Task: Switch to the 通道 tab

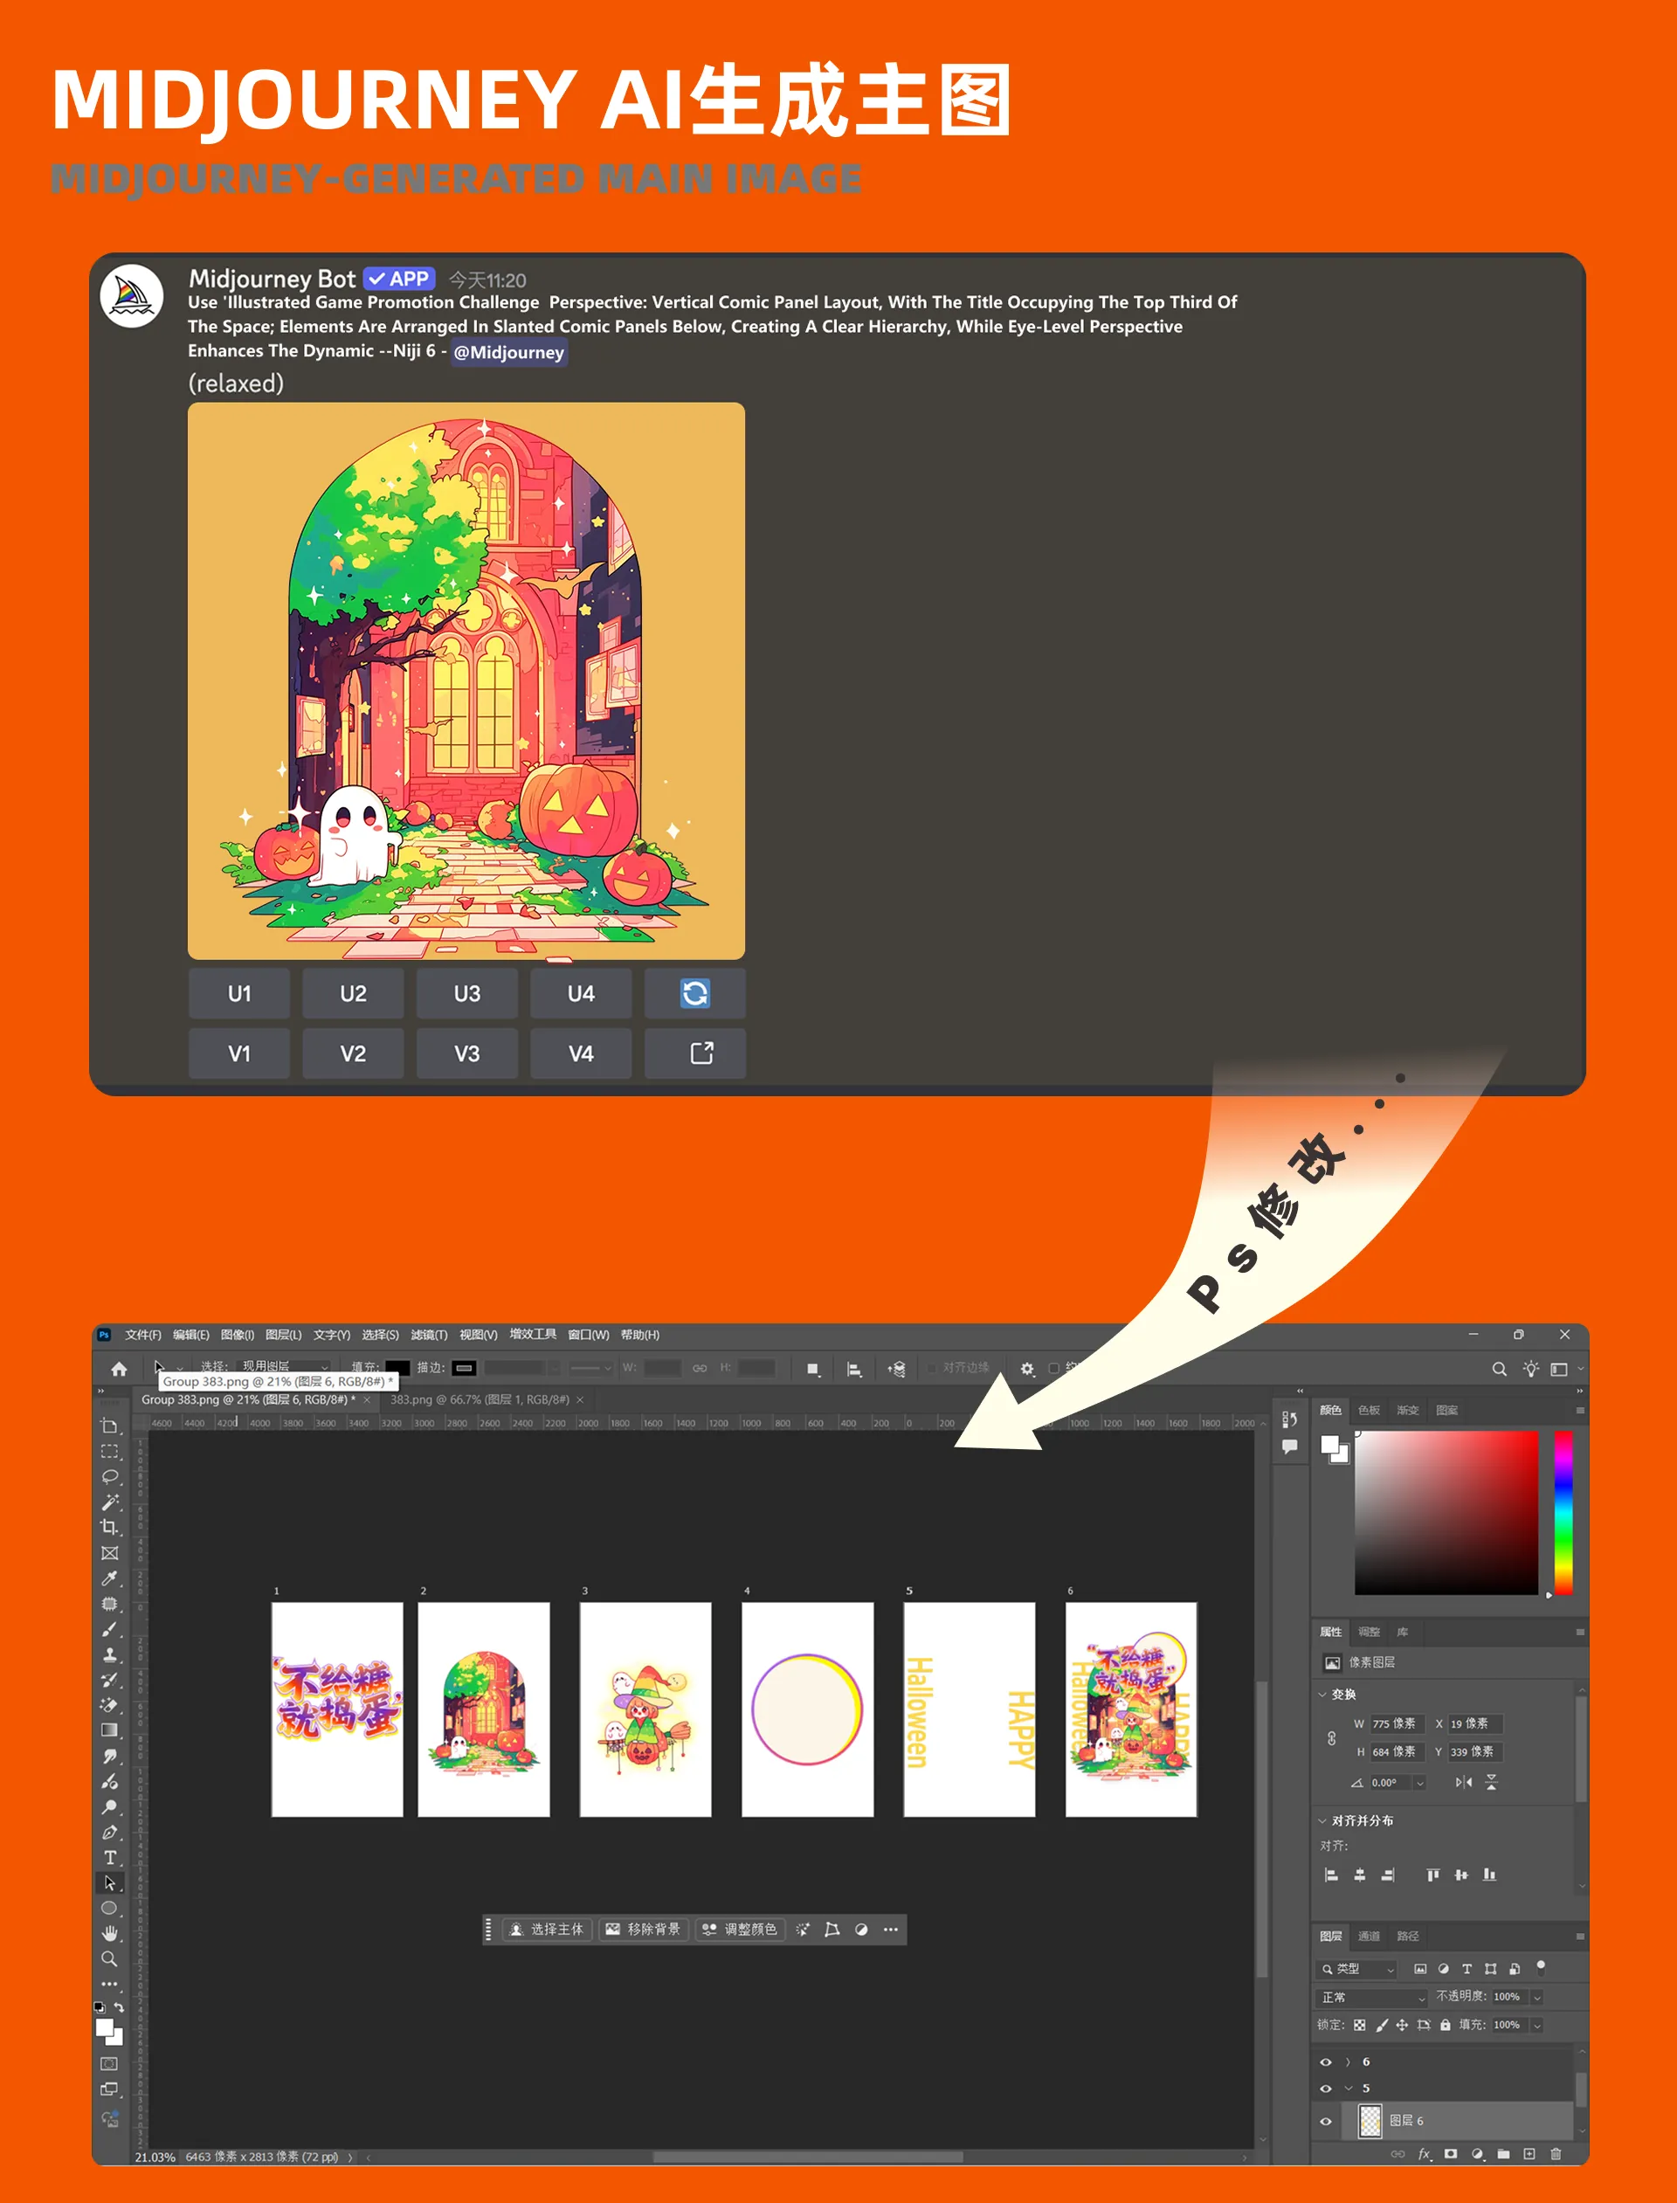Action: coord(1369,1936)
